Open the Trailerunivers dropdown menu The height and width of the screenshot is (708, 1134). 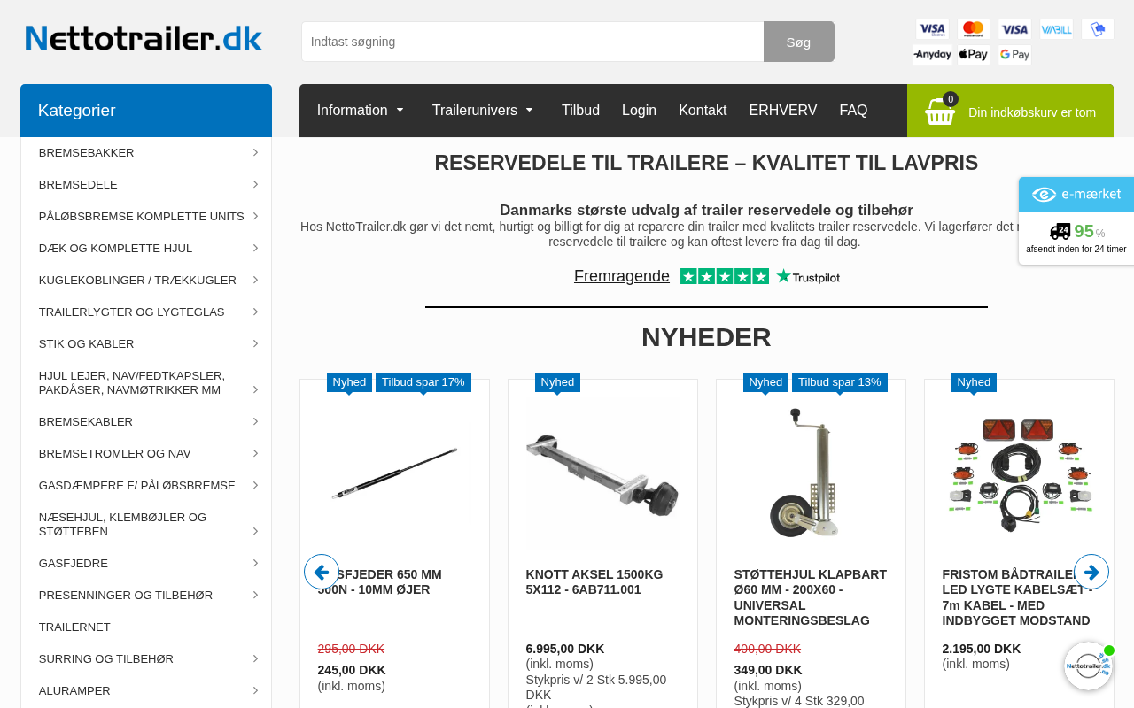tap(483, 111)
